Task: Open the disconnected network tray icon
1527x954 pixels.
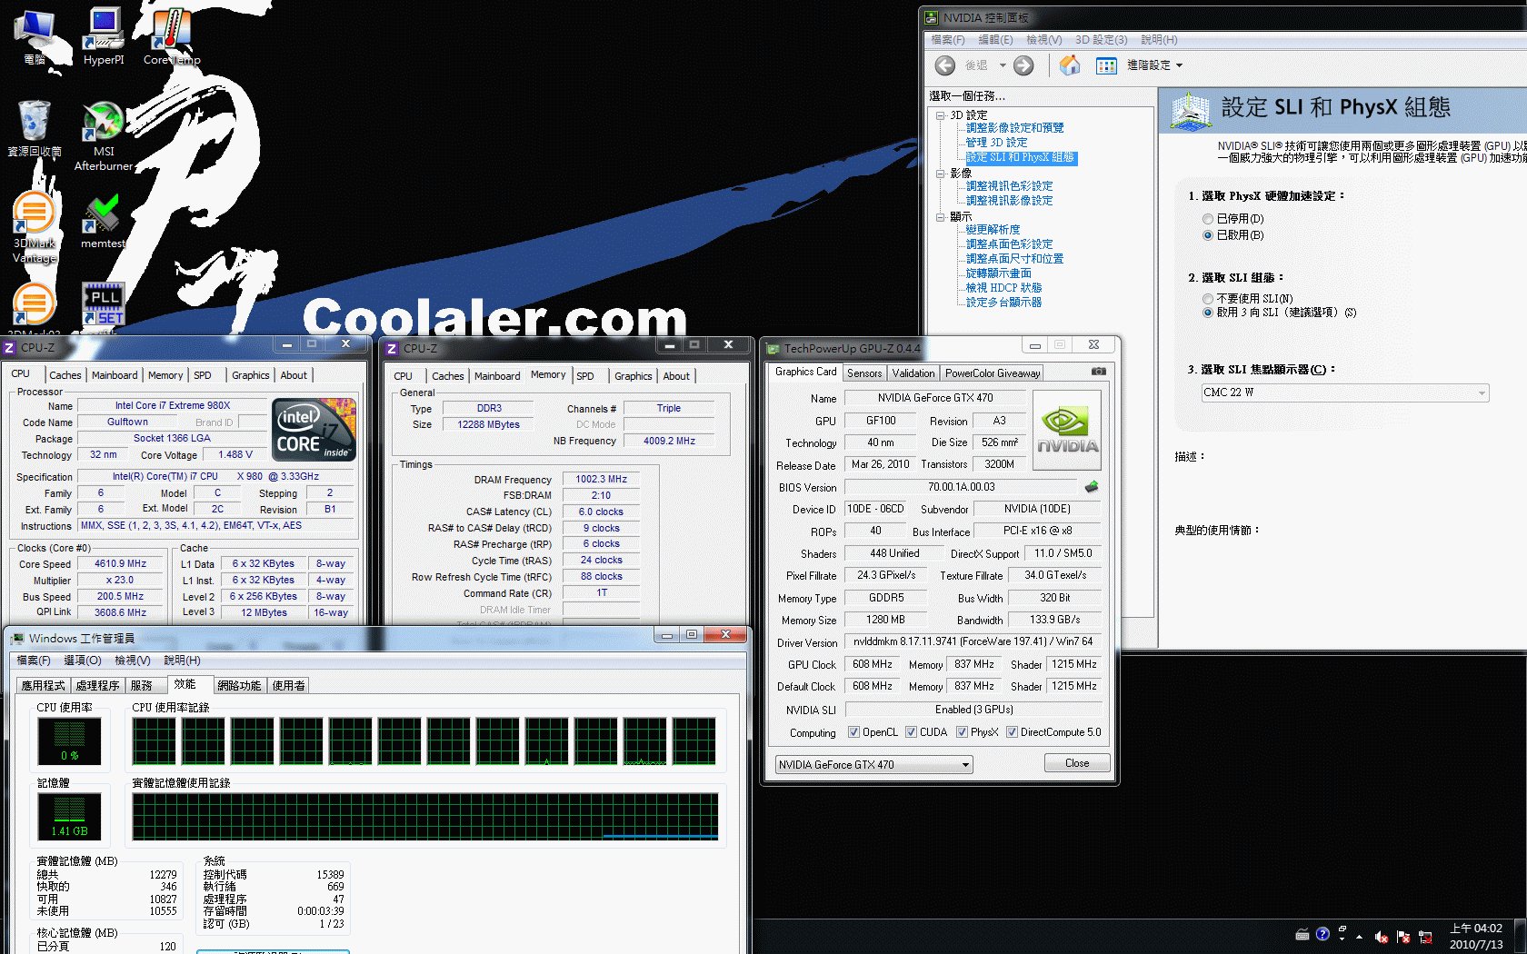Action: (x=1425, y=937)
